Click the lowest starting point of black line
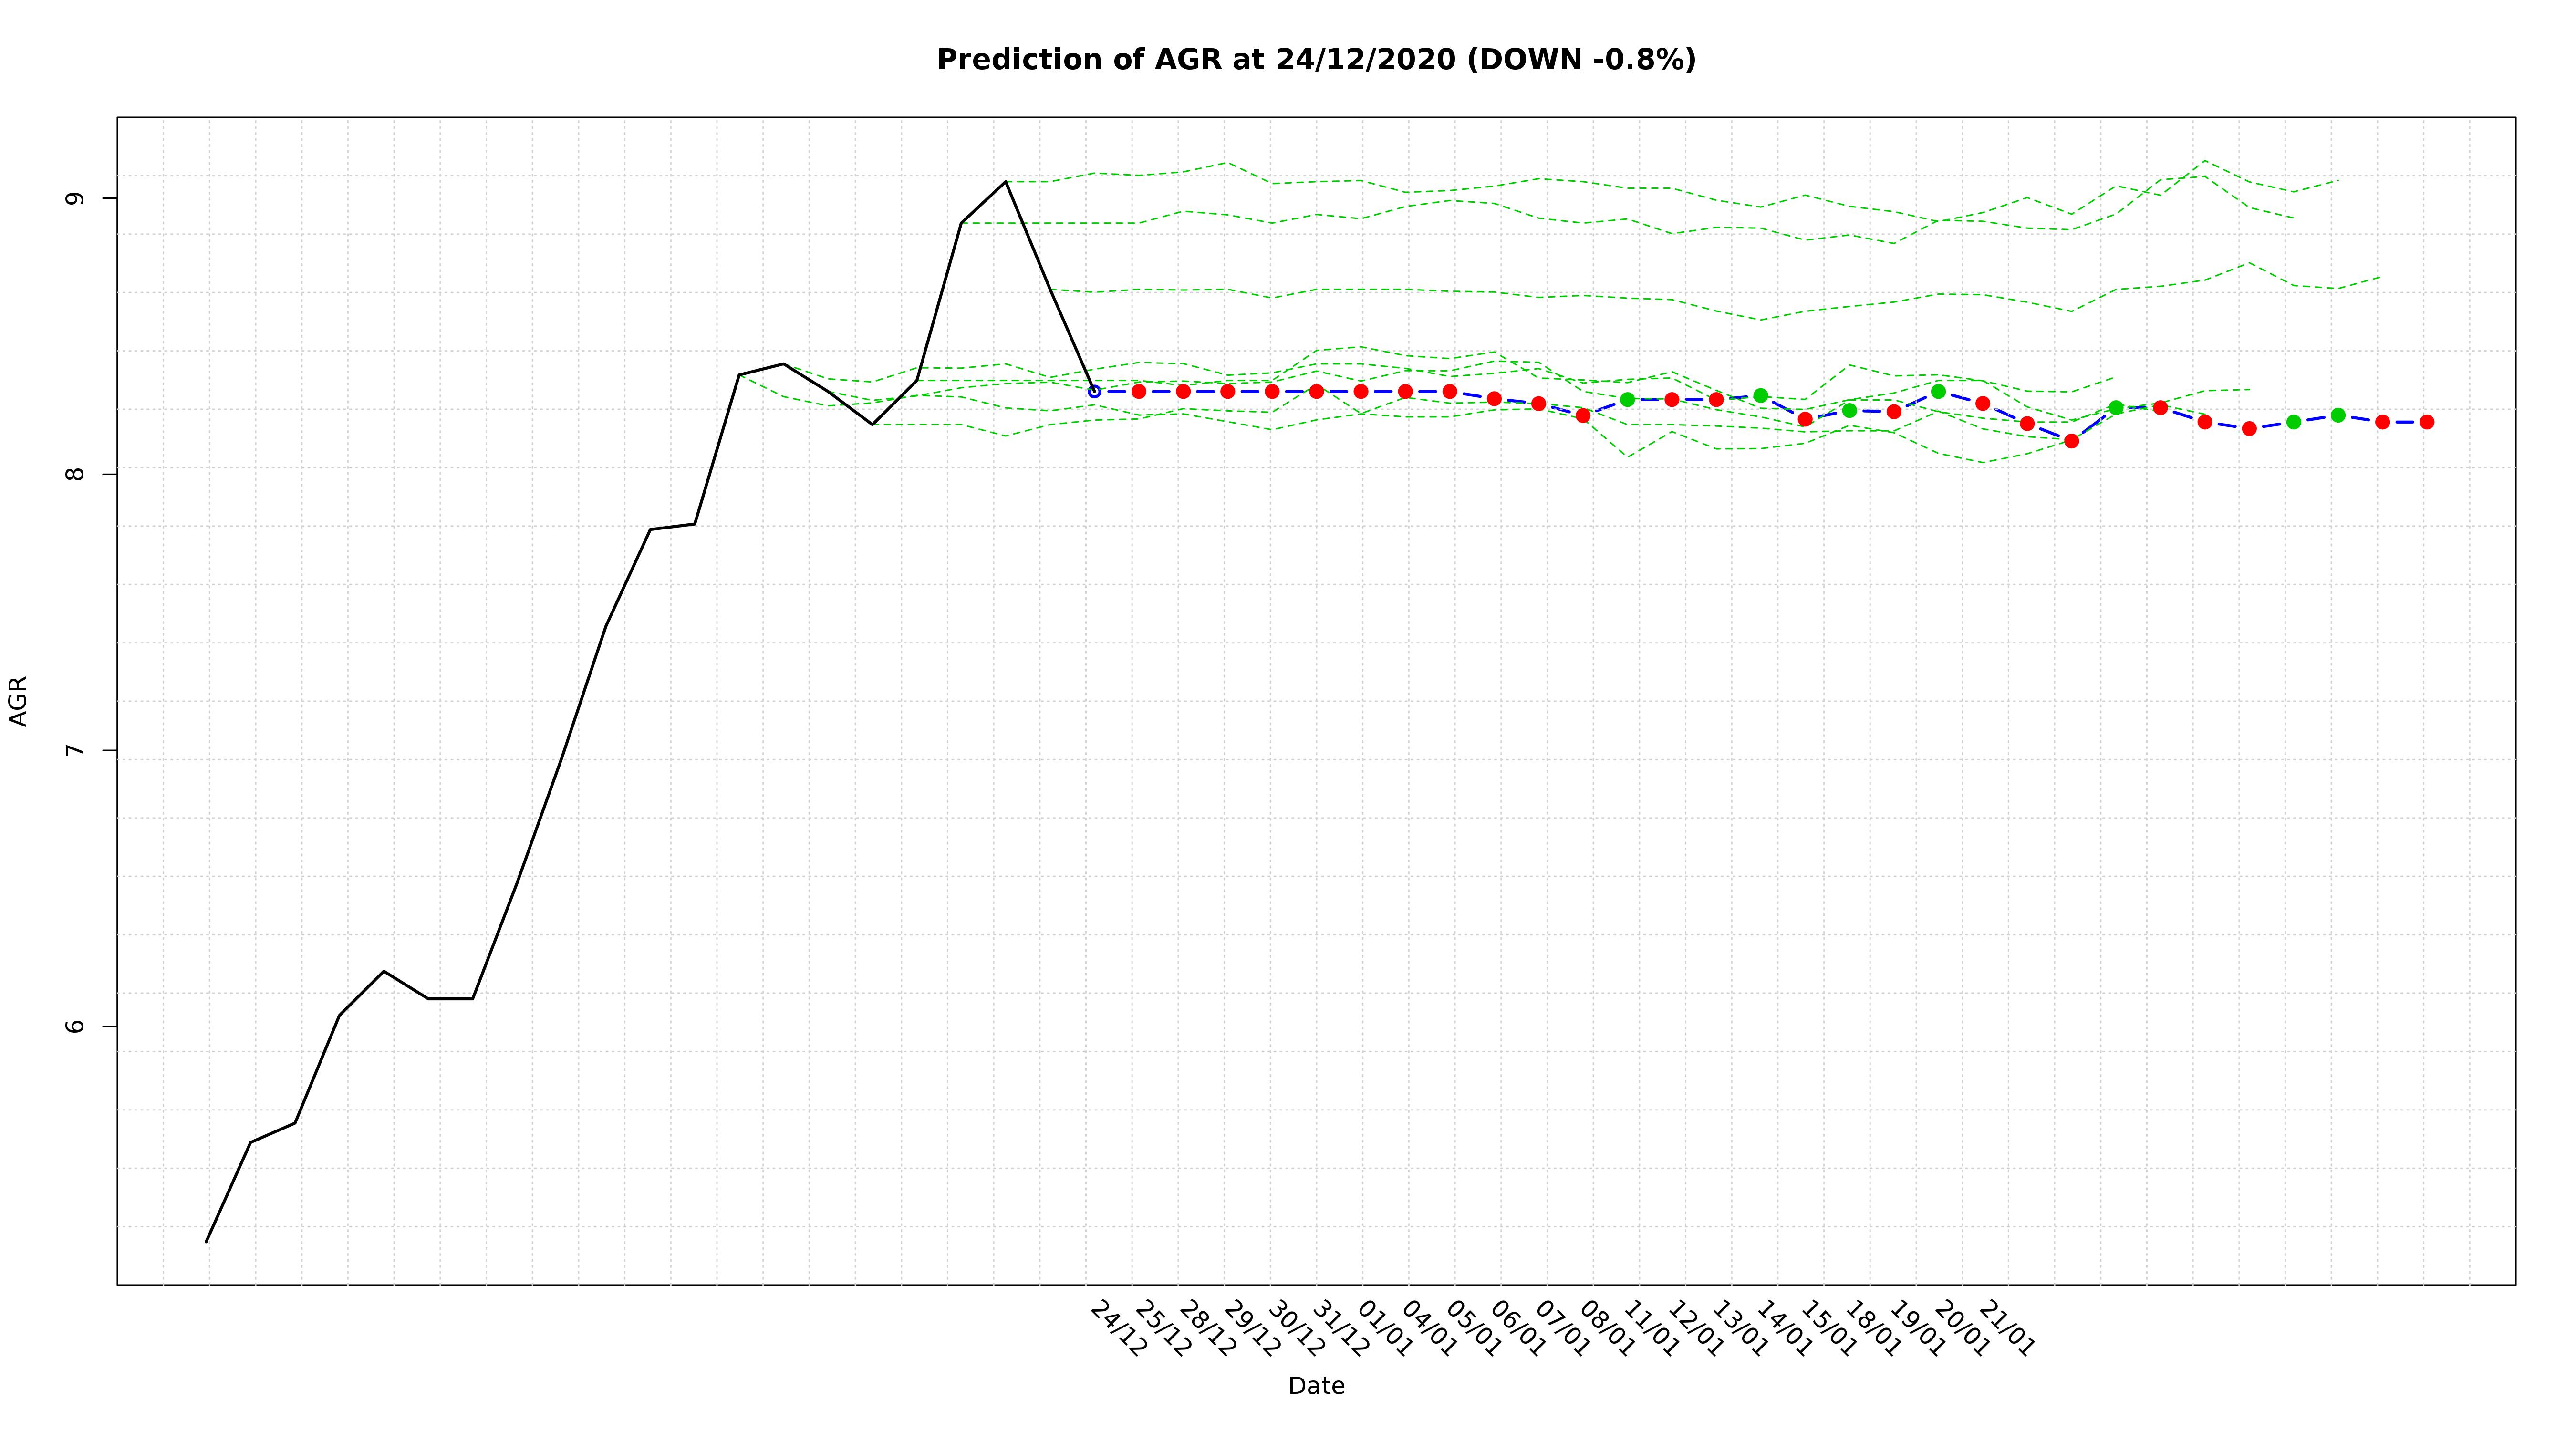 206,1242
